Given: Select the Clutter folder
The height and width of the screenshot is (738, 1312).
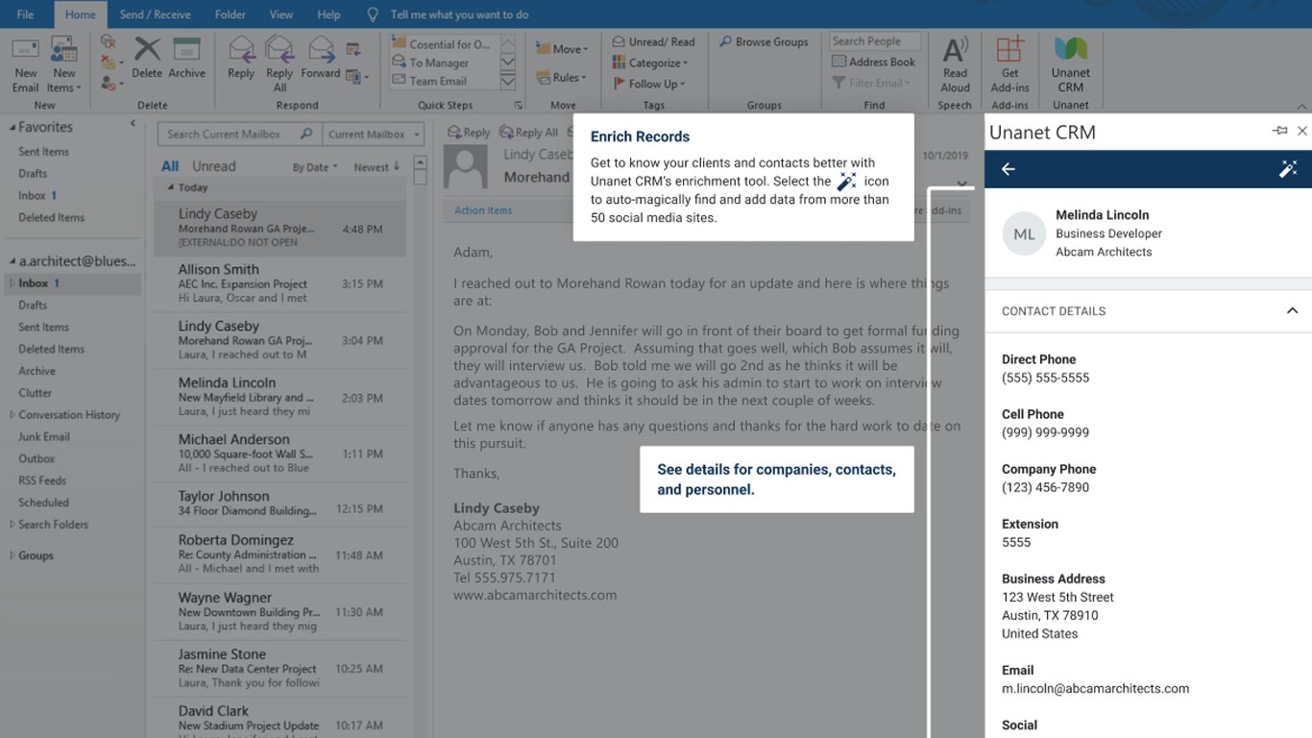Looking at the screenshot, I should [36, 393].
